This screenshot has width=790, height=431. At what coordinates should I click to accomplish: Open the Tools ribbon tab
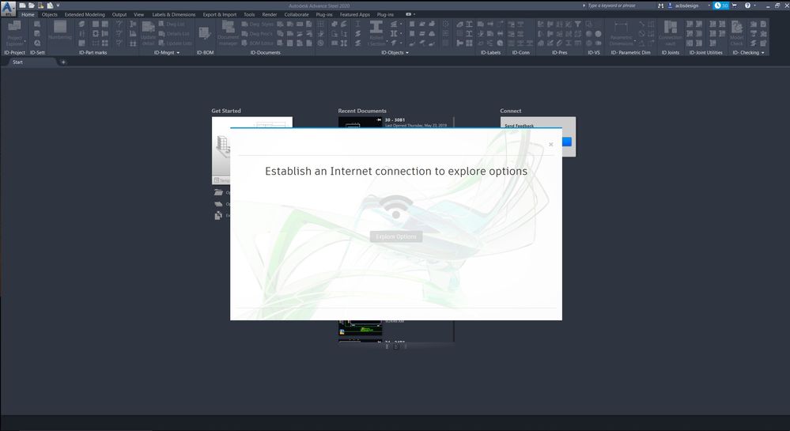(249, 14)
